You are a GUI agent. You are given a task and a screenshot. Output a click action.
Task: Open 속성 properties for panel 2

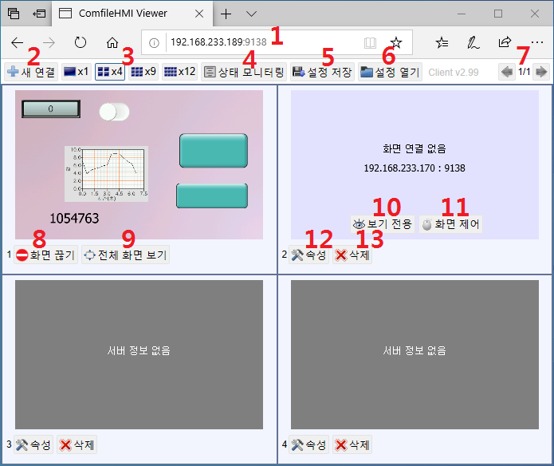[308, 255]
